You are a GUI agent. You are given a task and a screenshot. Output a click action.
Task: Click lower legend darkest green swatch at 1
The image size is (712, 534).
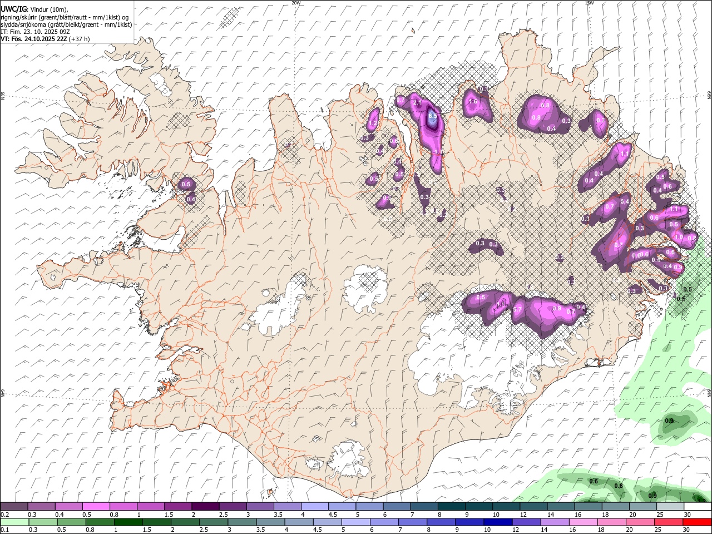[128, 522]
